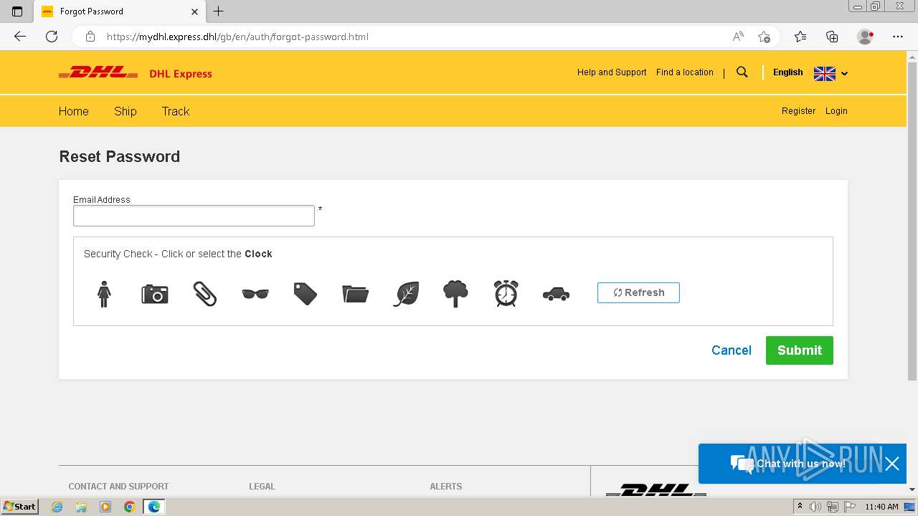918x516 pixels.
Task: Click the Cancel link
Action: [x=732, y=350]
